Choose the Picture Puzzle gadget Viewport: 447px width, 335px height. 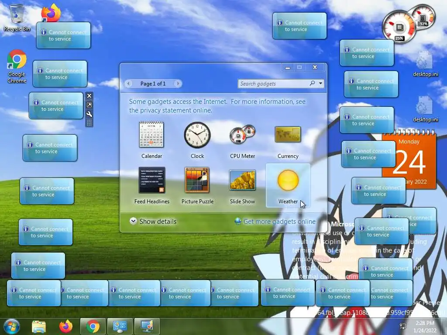[x=197, y=180]
